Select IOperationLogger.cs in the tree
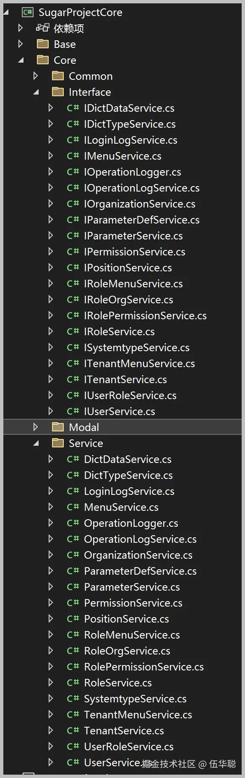The image size is (245, 778). [x=133, y=172]
